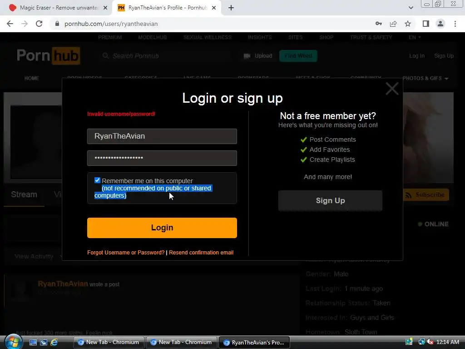Open the Windows Start orb

point(13,342)
